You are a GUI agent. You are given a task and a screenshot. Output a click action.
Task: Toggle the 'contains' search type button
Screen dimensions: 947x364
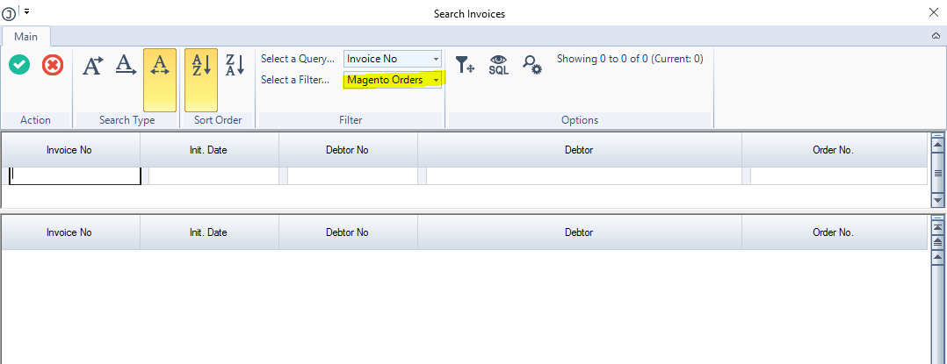(x=160, y=65)
